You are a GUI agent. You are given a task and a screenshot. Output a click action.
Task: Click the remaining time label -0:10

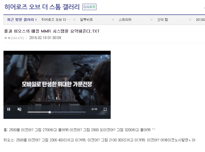(94, 109)
